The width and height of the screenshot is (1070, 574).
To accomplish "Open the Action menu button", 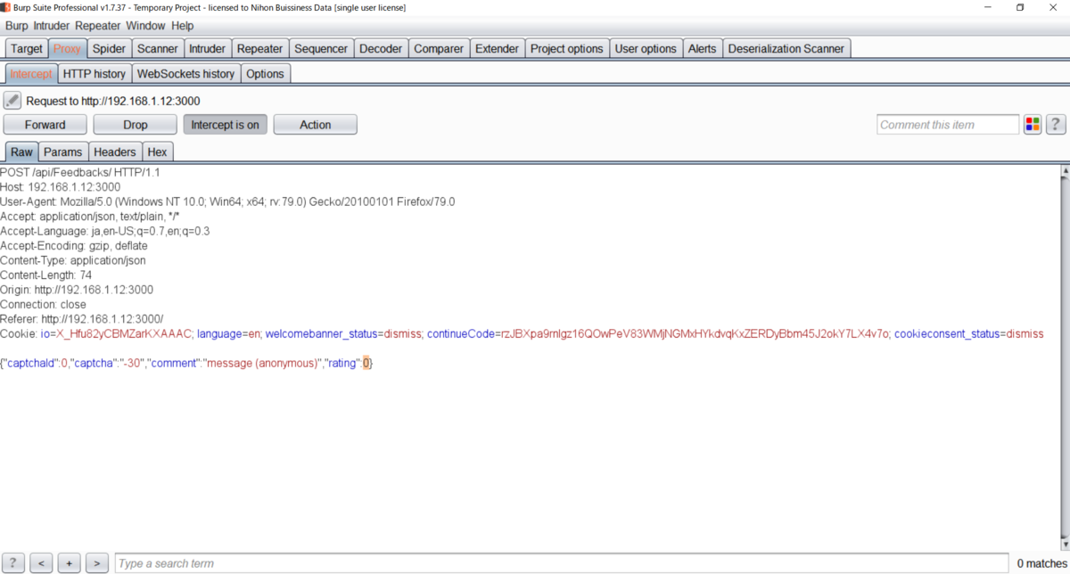I will (x=315, y=125).
